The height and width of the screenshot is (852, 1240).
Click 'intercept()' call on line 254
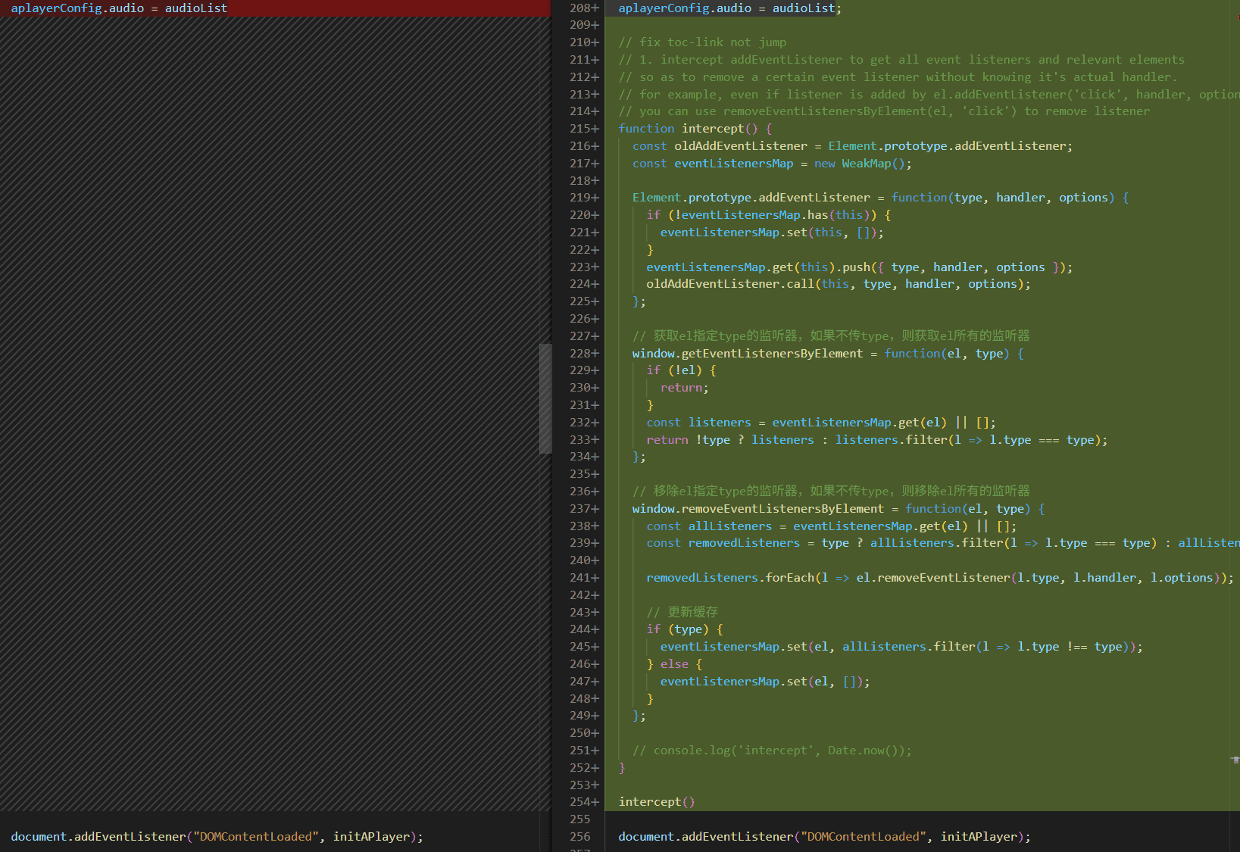[x=656, y=802]
